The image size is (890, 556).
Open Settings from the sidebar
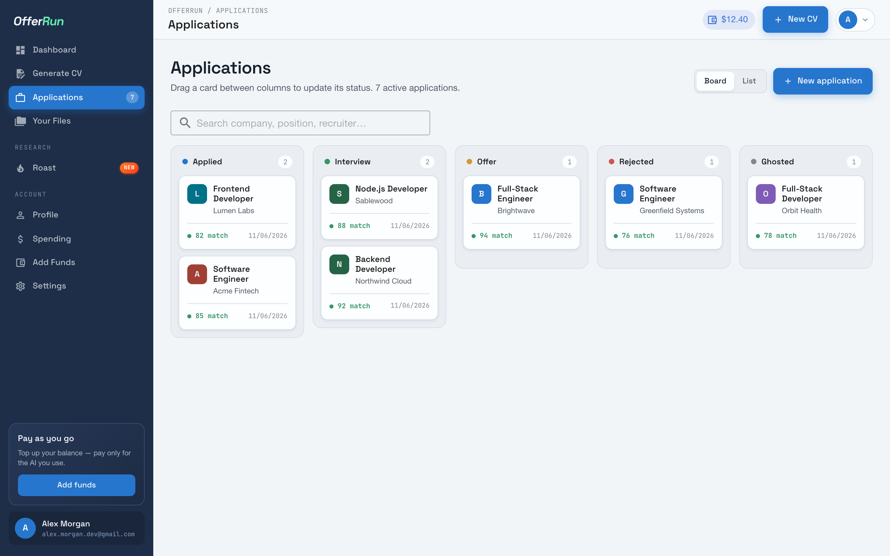pos(77,286)
